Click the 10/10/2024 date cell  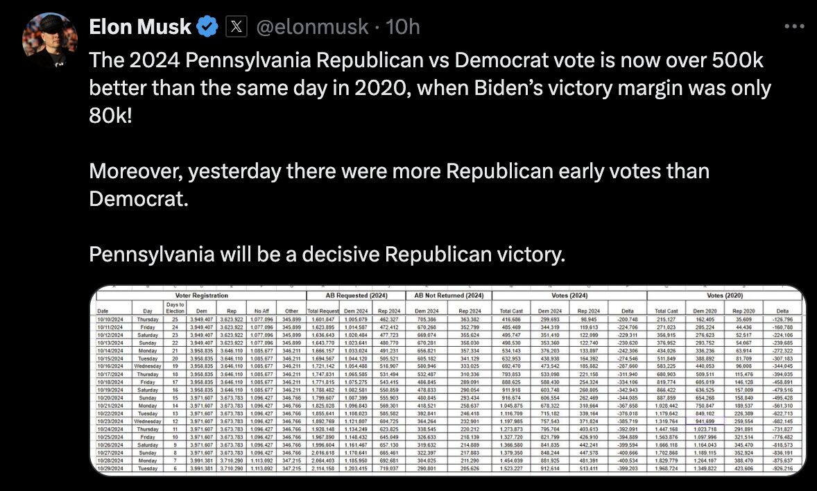pyautogui.click(x=110, y=319)
